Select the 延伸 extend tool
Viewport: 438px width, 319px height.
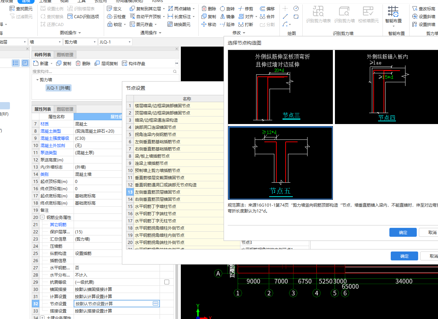pos(227,24)
